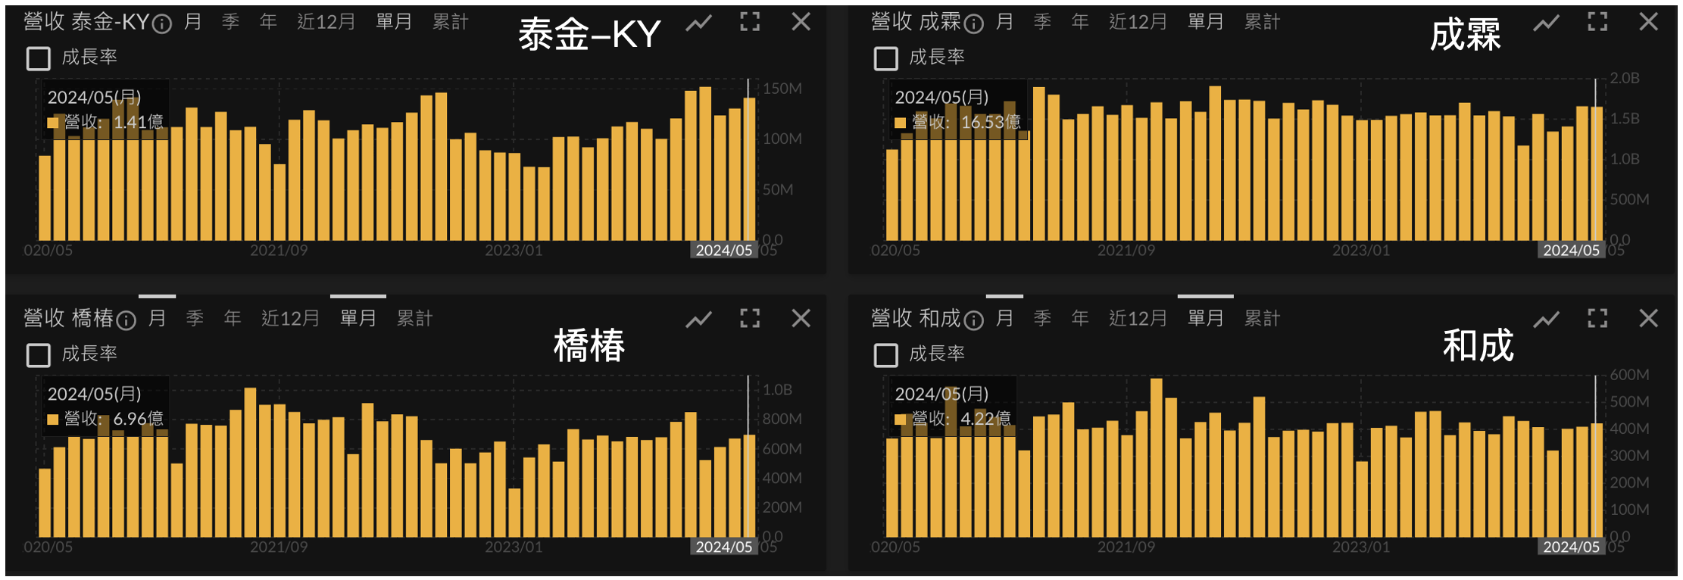Select 季 period in 成霖 panel
1683x580 pixels.
[1043, 22]
